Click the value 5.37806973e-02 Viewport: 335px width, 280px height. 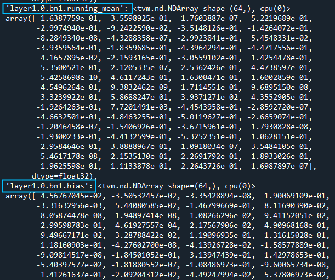[x=295, y=275]
